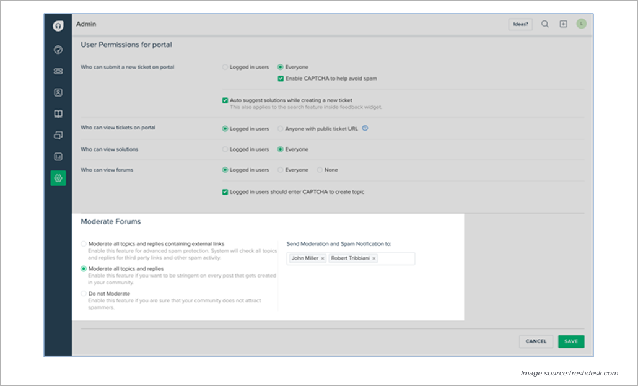Select the Tickets icon from the sidebar

point(58,71)
